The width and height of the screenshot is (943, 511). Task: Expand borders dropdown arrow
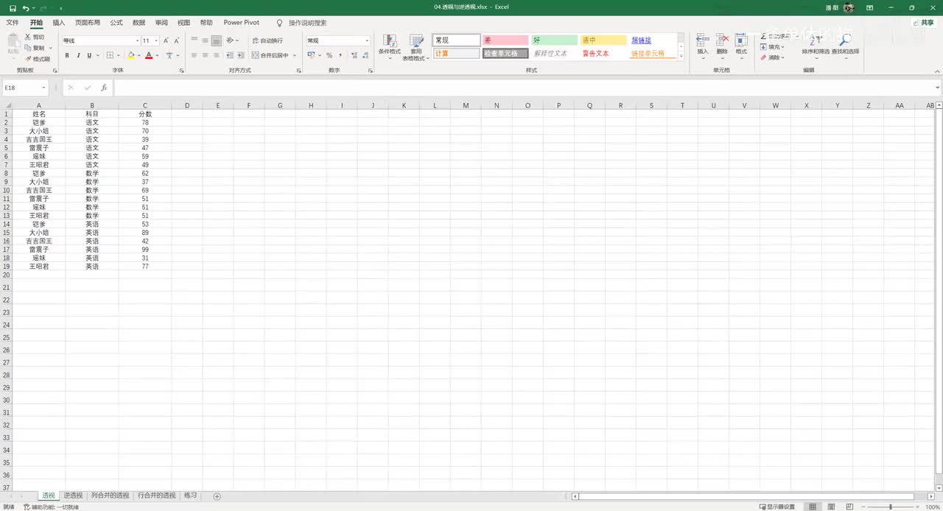[x=119, y=55]
